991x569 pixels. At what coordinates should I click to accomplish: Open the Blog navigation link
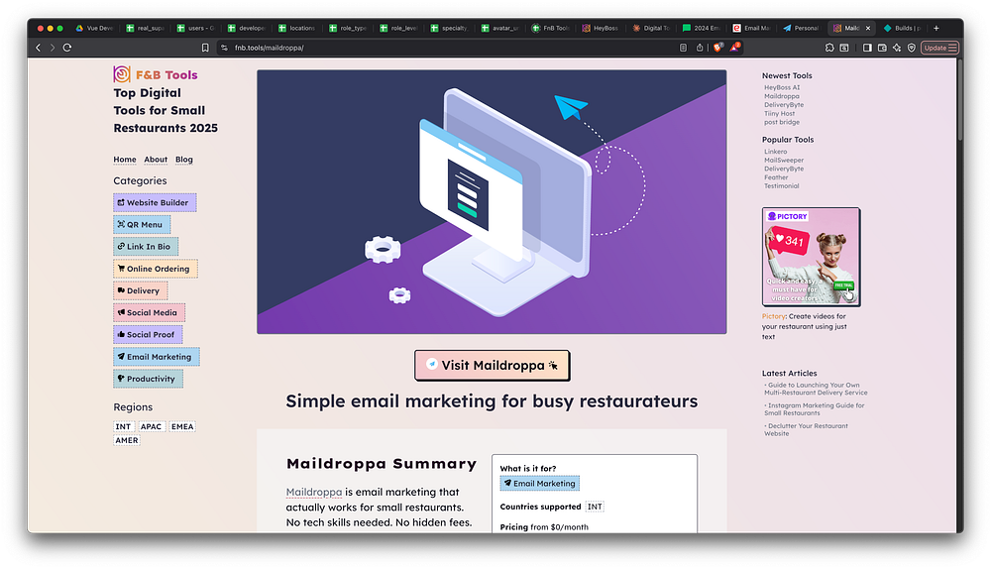[184, 160]
